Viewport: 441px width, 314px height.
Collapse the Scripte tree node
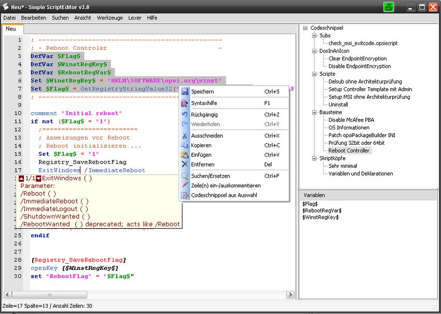click(314, 74)
